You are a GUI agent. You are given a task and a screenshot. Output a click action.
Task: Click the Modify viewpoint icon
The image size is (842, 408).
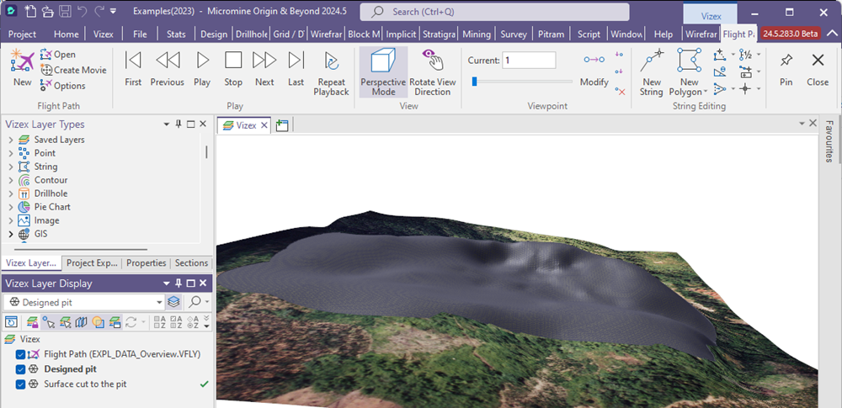point(594,61)
